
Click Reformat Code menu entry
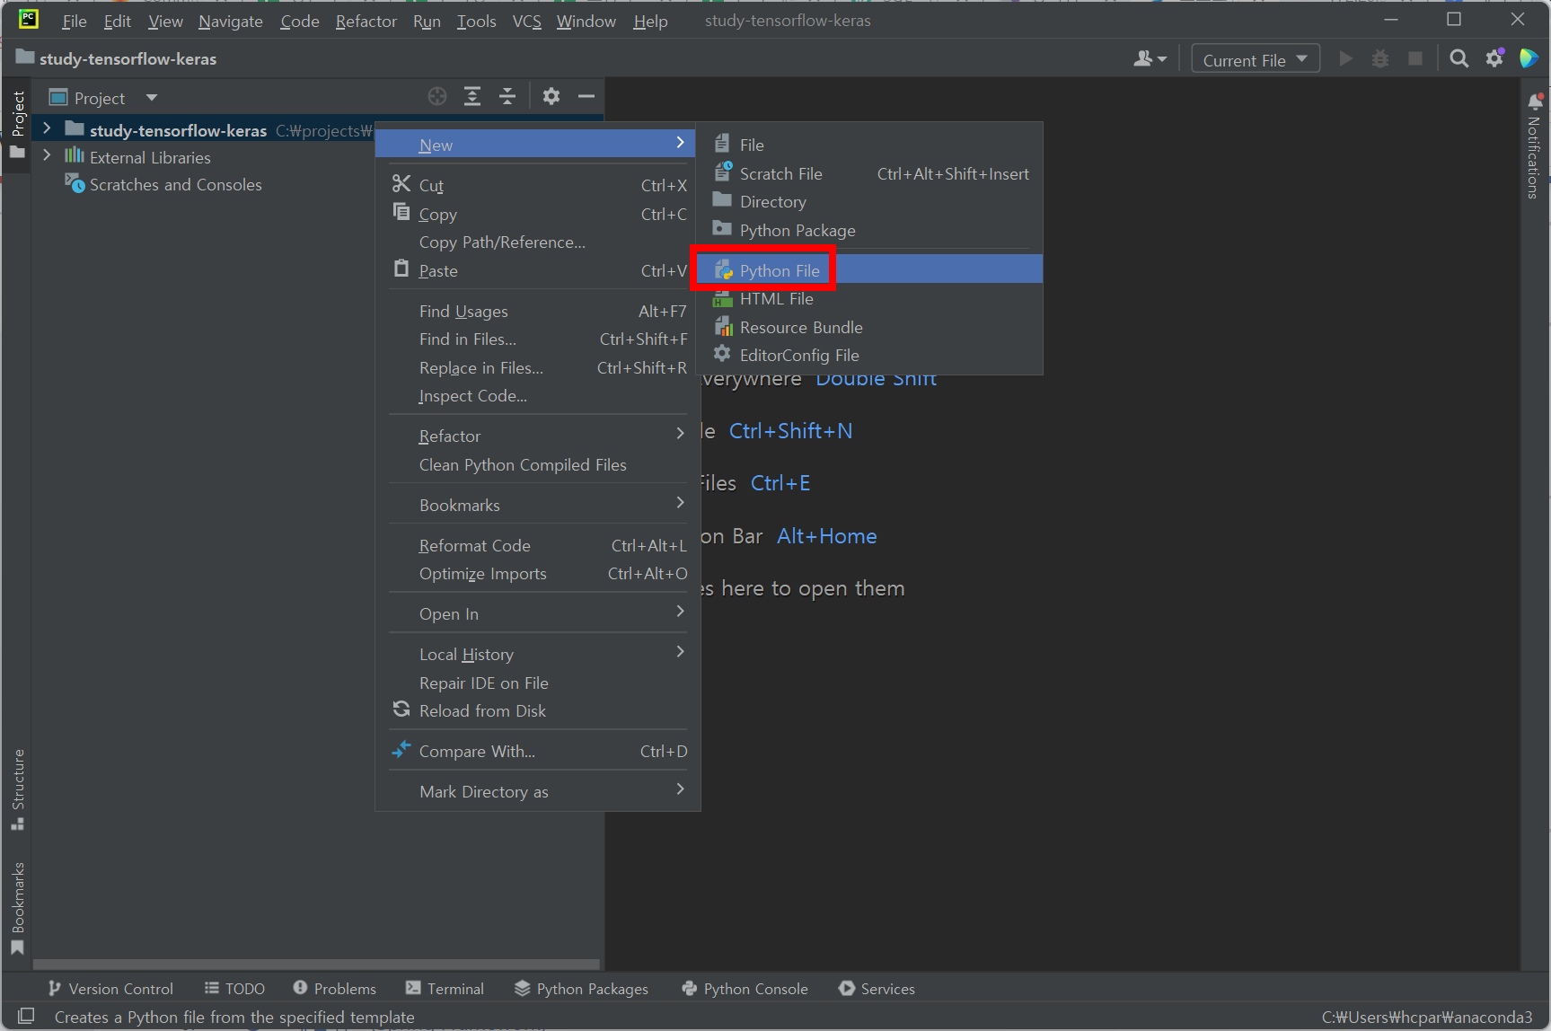[538, 545]
